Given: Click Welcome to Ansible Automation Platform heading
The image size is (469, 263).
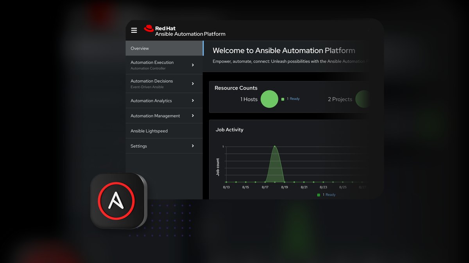Looking at the screenshot, I should coord(284,51).
